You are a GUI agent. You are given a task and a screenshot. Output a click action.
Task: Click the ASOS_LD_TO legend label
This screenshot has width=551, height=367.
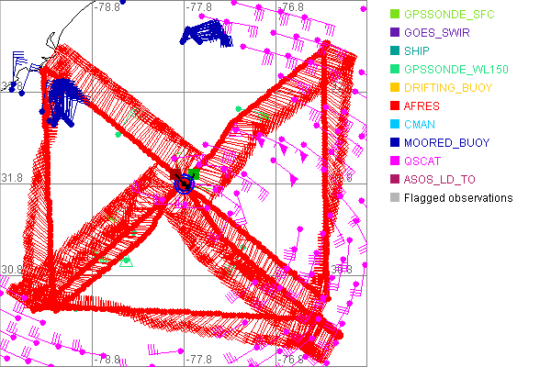click(440, 180)
